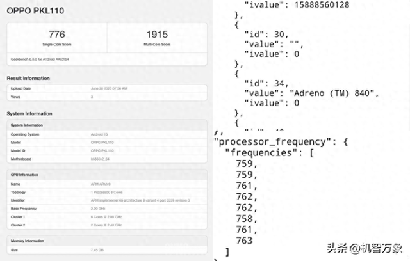Click the Size row label

tap(14, 250)
